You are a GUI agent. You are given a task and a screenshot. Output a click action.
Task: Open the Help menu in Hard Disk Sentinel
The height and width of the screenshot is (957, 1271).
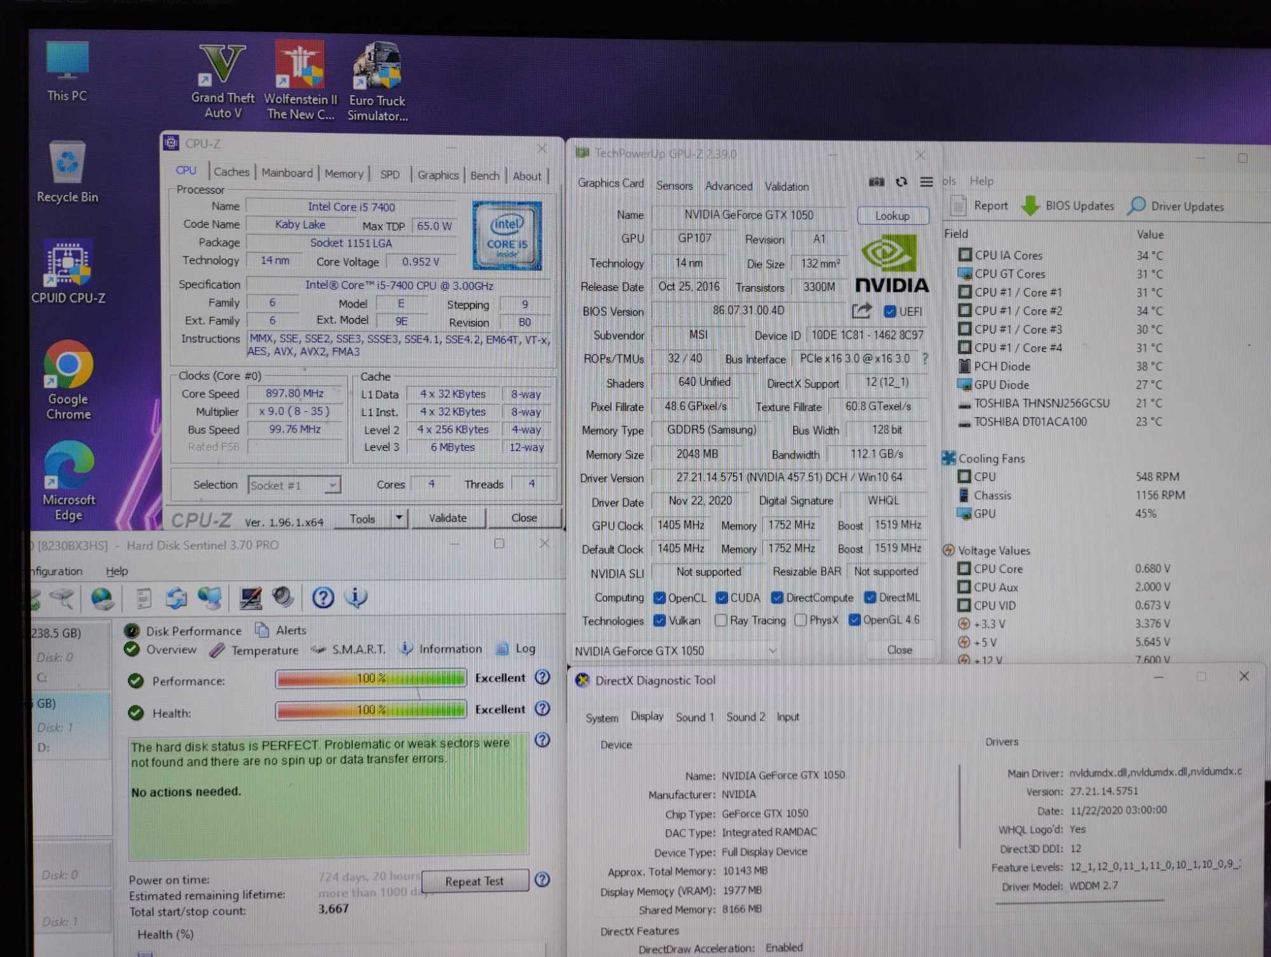(x=116, y=571)
